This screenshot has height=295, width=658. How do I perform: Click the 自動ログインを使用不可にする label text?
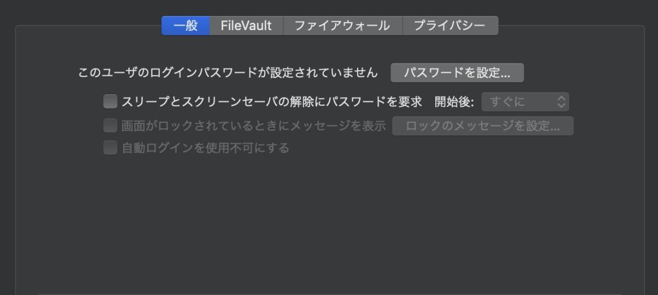tap(205, 147)
